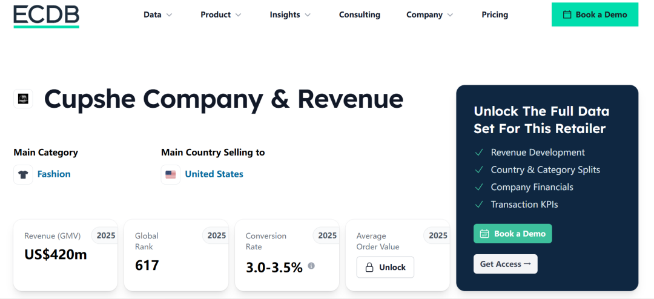The image size is (654, 299).
Task: Click the ECDB logo
Action: 46,16
